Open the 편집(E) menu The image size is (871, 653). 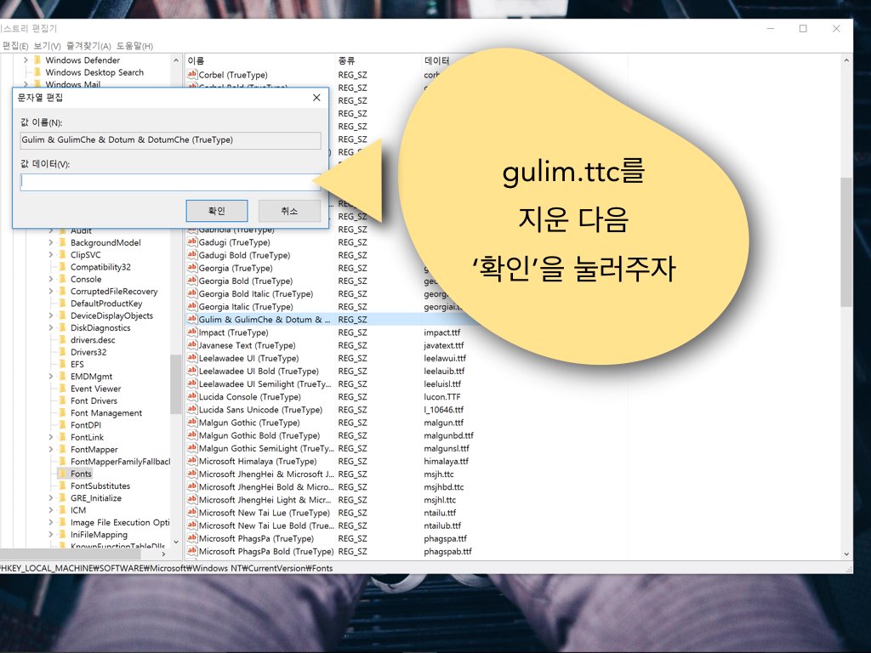(x=15, y=46)
